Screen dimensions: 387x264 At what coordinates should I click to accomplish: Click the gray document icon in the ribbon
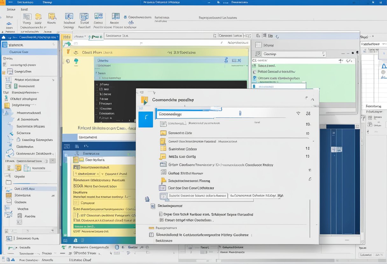(x=27, y=17)
